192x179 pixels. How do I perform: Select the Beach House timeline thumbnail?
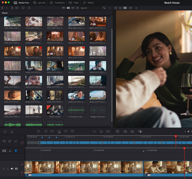tap(55, 110)
